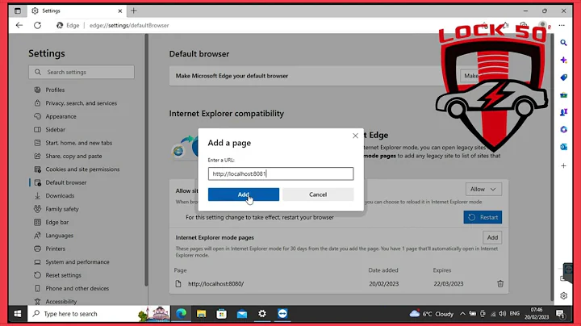
Task: Close the Add a page dialog
Action: click(x=355, y=136)
